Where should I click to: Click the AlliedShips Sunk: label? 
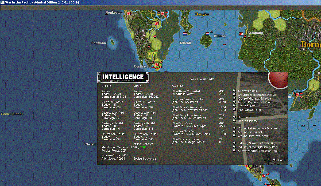[185, 123]
